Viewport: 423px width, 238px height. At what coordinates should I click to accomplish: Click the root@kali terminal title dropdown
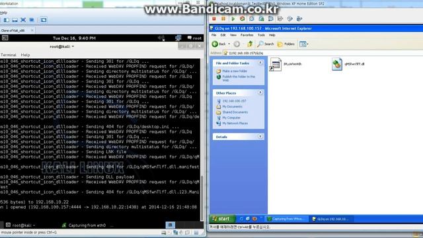coord(61,46)
